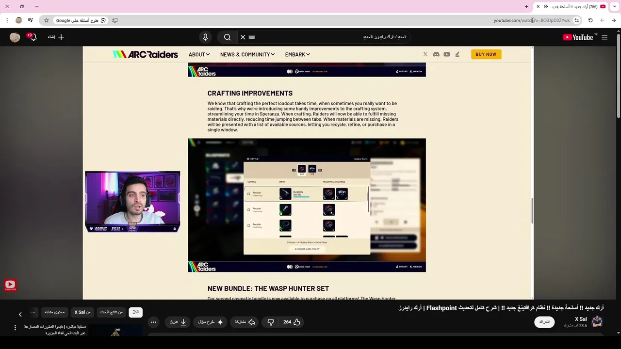Reload the page
Viewport: 621px width, 349px height.
590,20
